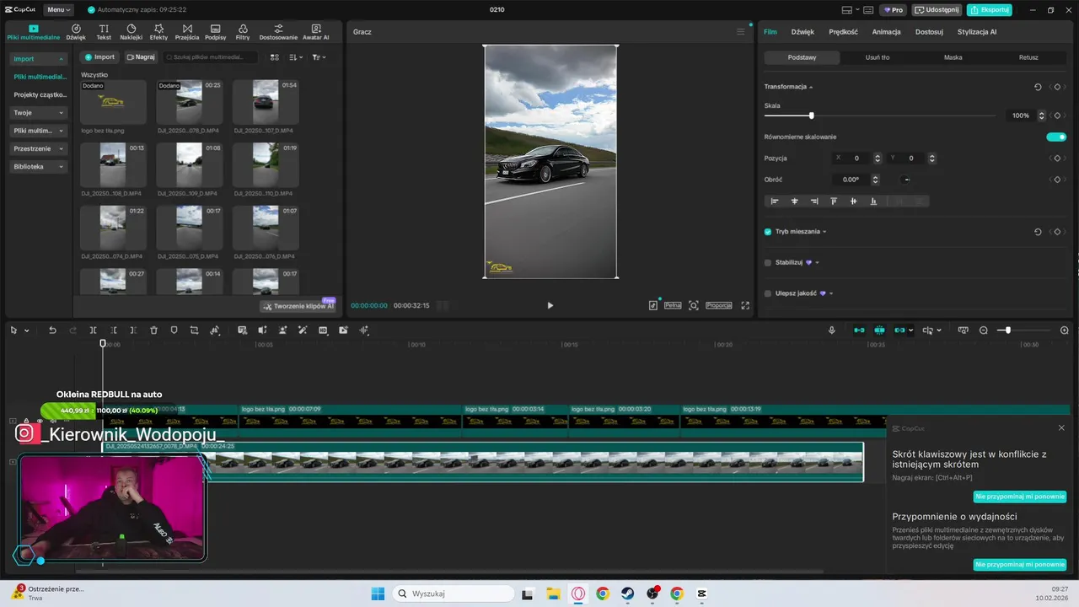This screenshot has width=1079, height=607.
Task: Open the Menu dropdown in title bar
Action: 58,10
